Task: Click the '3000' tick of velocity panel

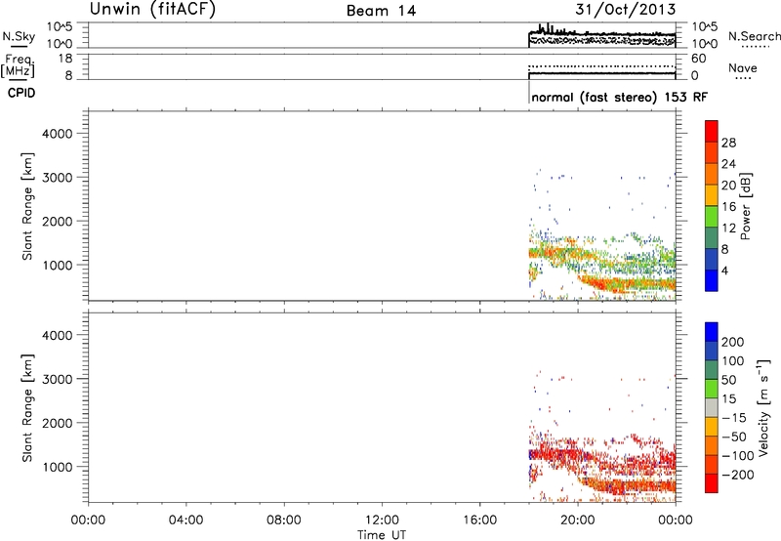Action: (x=58, y=379)
